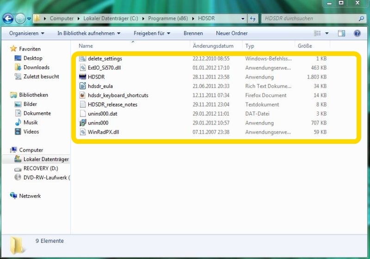This screenshot has height=259, width=370.
Task: Click the HDSDR application file icon
Action: pyautogui.click(x=83, y=77)
